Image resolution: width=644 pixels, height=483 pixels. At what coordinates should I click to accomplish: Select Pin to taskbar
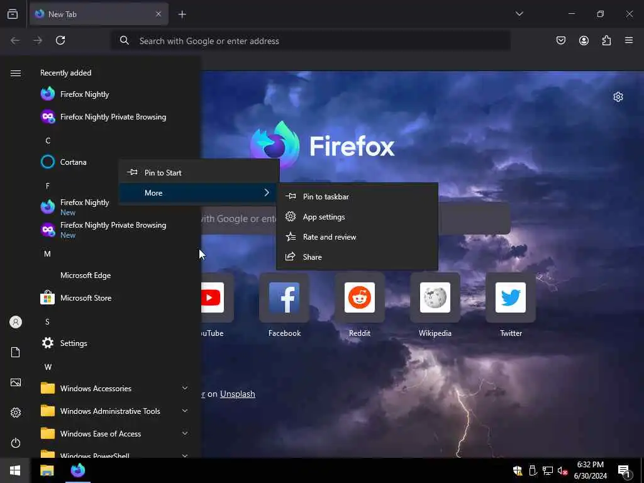[357, 196]
